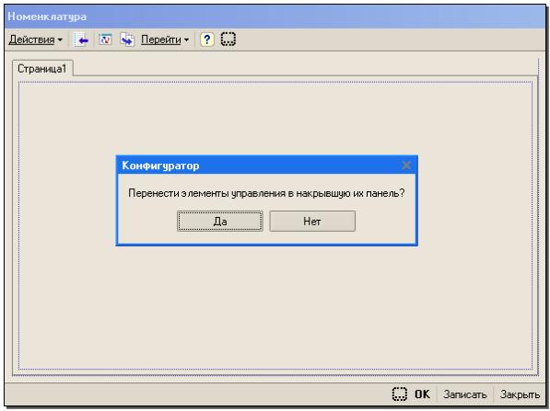Click the dialog question text about панель
Image resolution: width=550 pixels, height=411 pixels.
pyautogui.click(x=266, y=193)
